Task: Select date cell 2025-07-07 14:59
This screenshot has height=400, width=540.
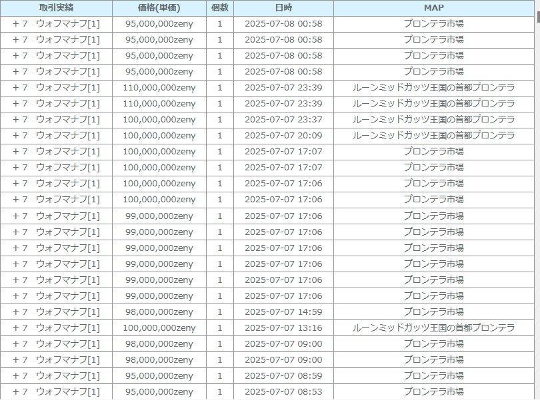Action: (x=283, y=312)
